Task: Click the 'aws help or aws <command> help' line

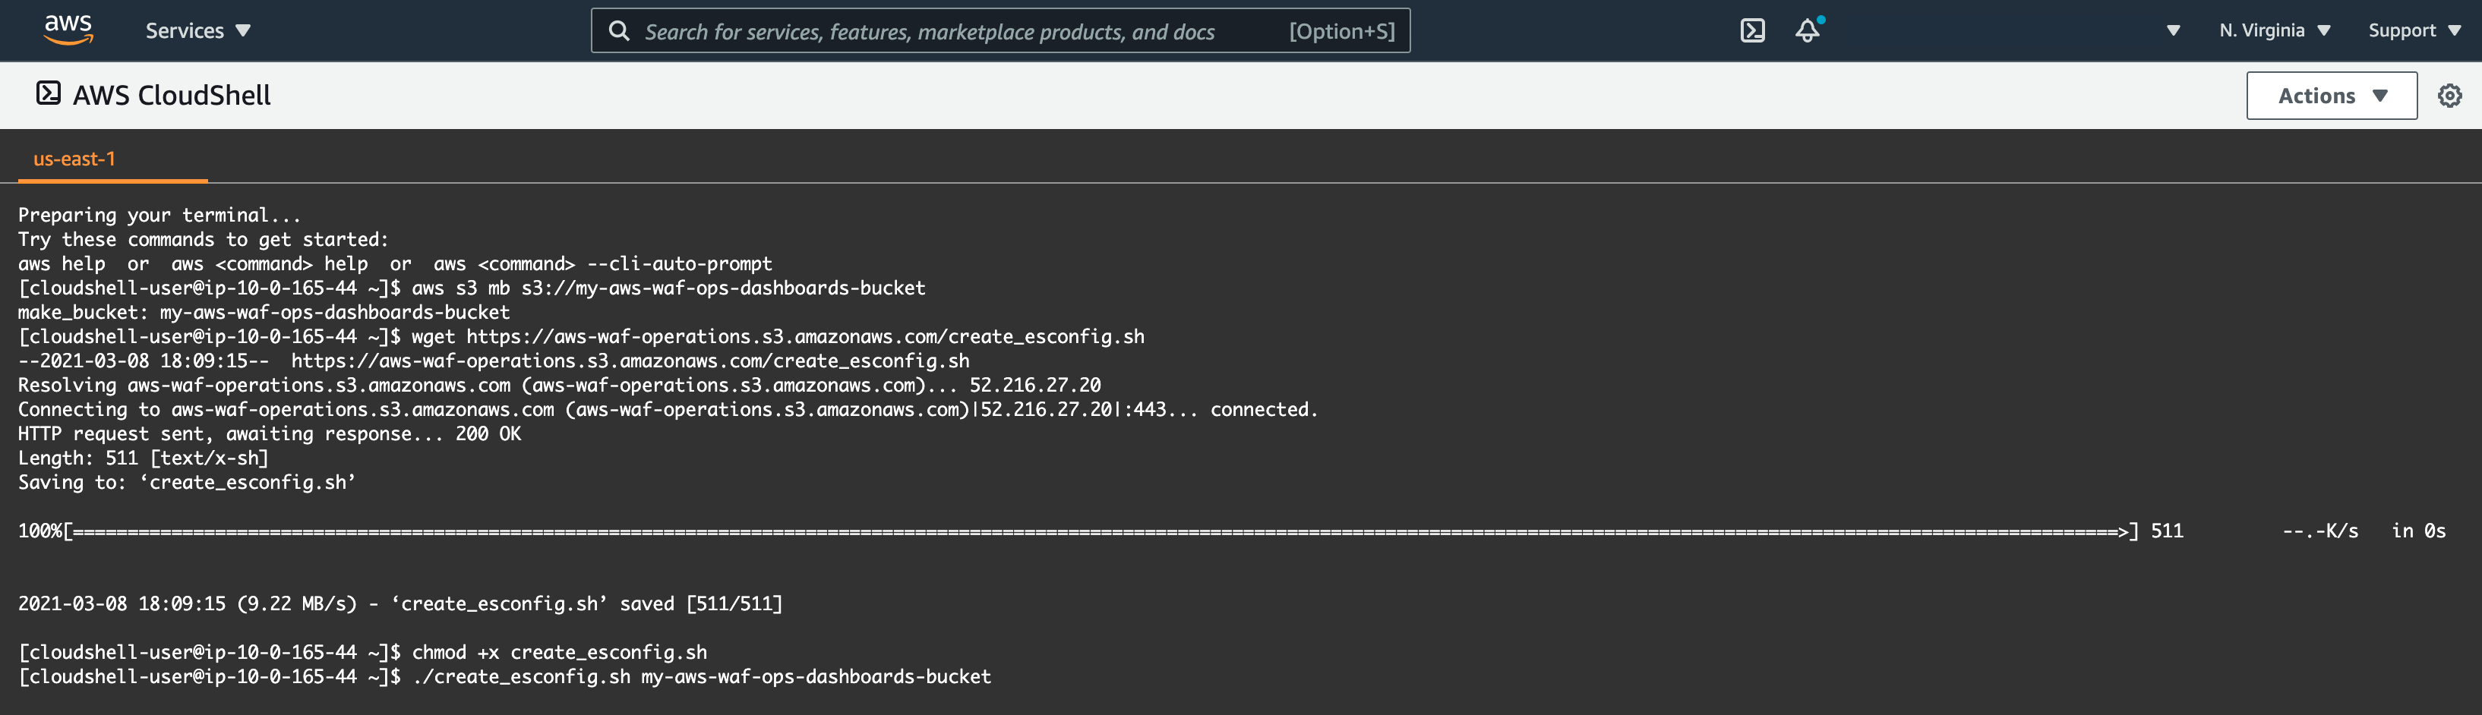Action: coord(395,263)
